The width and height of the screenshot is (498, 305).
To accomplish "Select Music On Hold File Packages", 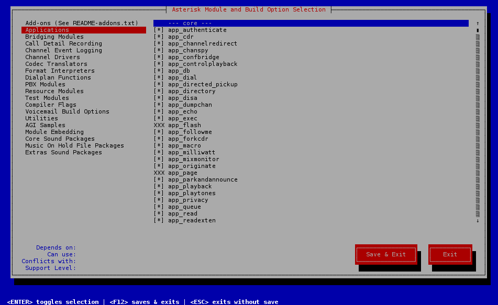I will (74, 145).
